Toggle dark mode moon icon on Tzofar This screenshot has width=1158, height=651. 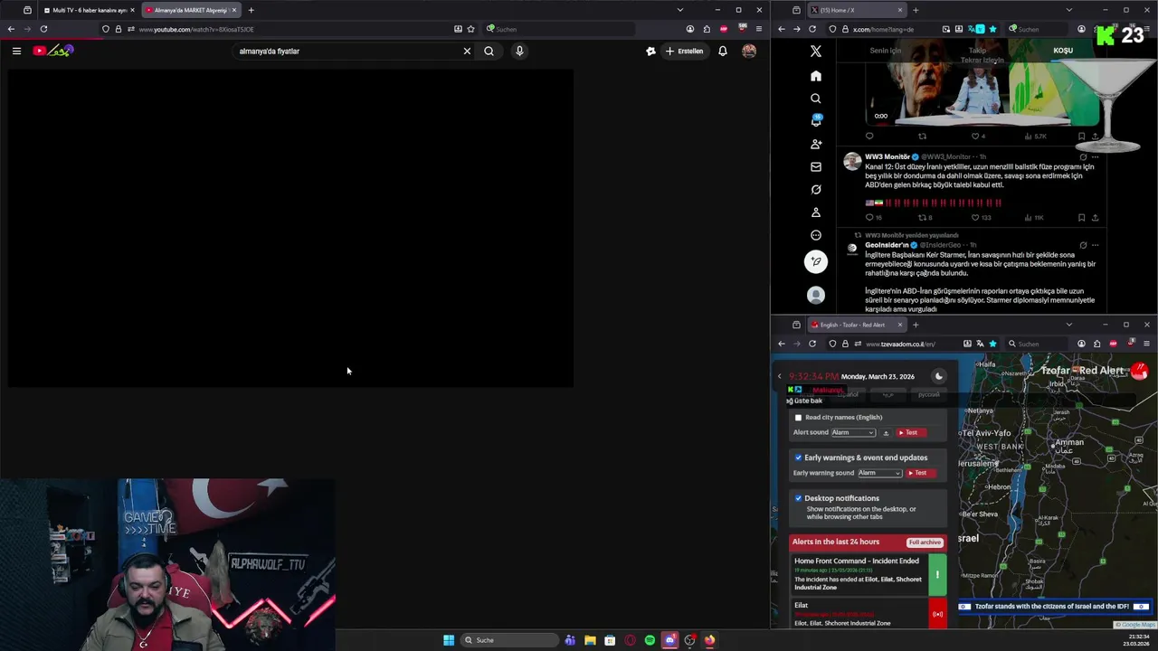(x=939, y=376)
